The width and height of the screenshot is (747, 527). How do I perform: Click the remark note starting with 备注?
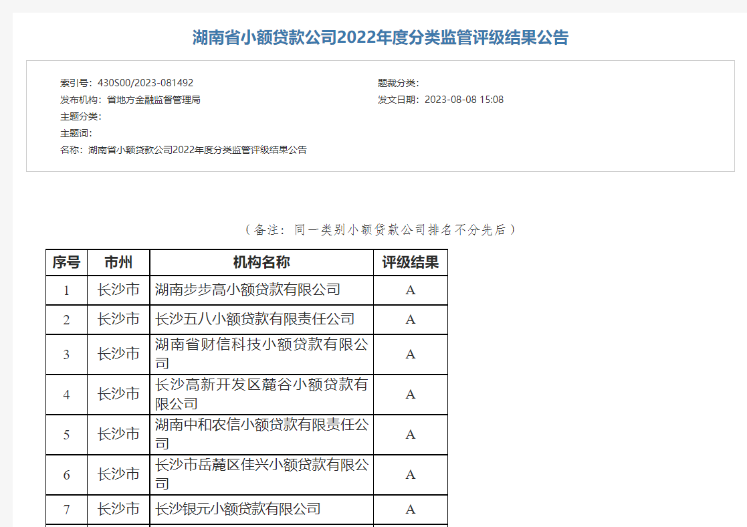point(380,229)
